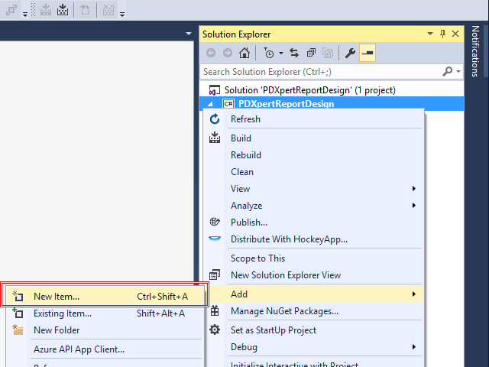This screenshot has height=367, width=489.
Task: Click the Sync with Active Document icon
Action: coord(293,53)
